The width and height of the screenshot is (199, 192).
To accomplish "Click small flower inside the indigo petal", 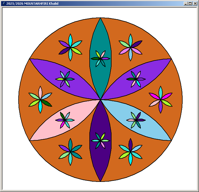I will point(100,141).
